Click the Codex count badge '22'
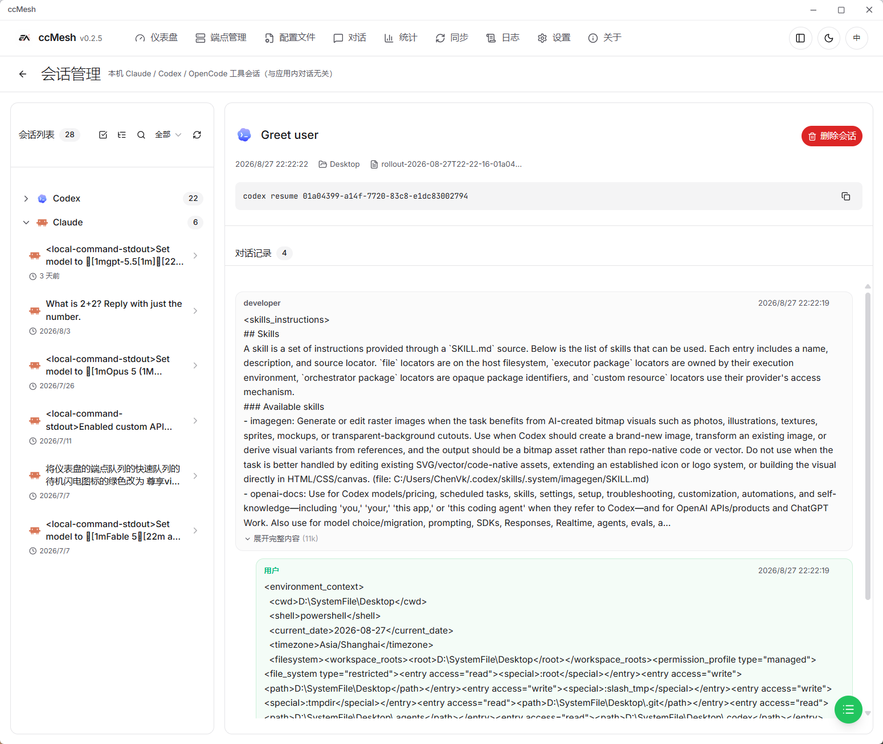 click(x=193, y=199)
